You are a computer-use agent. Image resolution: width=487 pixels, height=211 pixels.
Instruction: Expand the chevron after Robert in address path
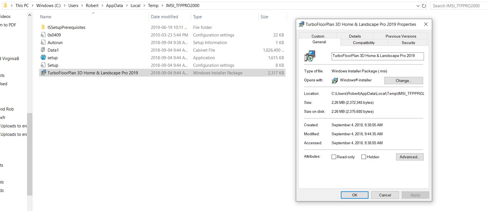(102, 6)
